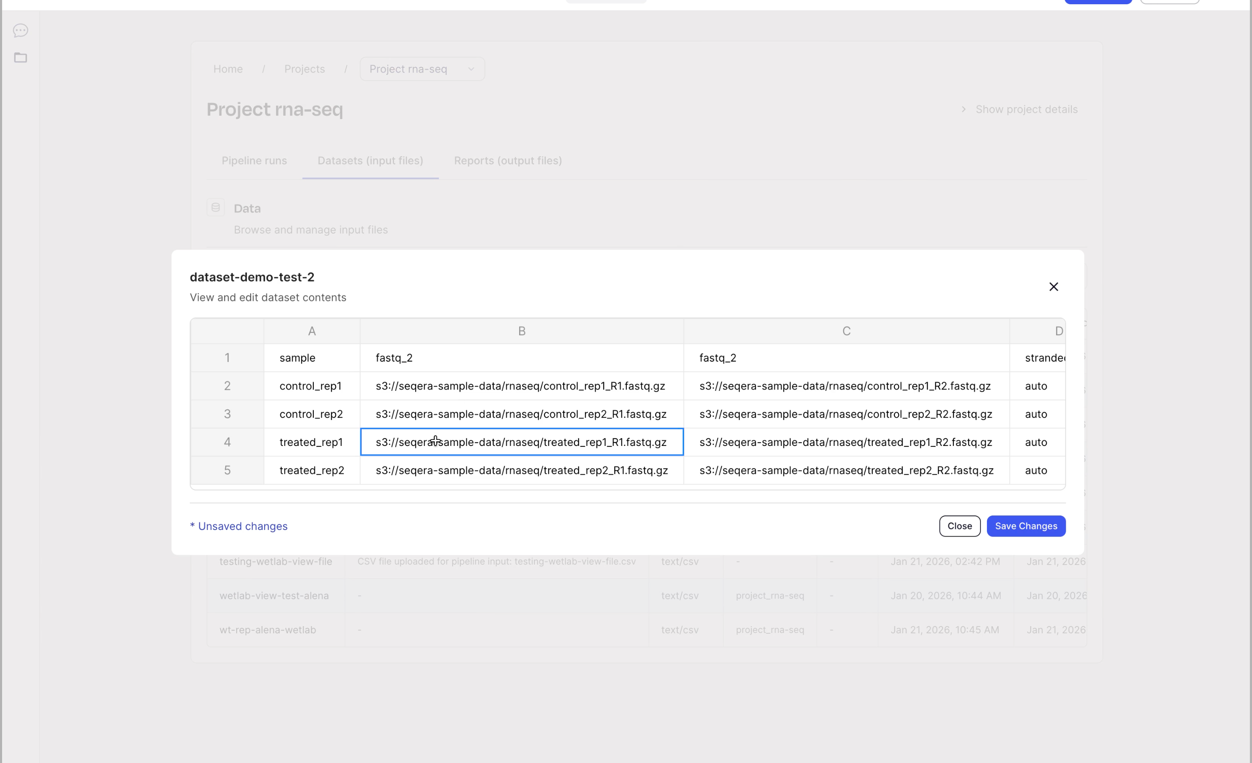Screen dimensions: 1252x763
Task: Expand Show project details
Action: (x=1019, y=109)
